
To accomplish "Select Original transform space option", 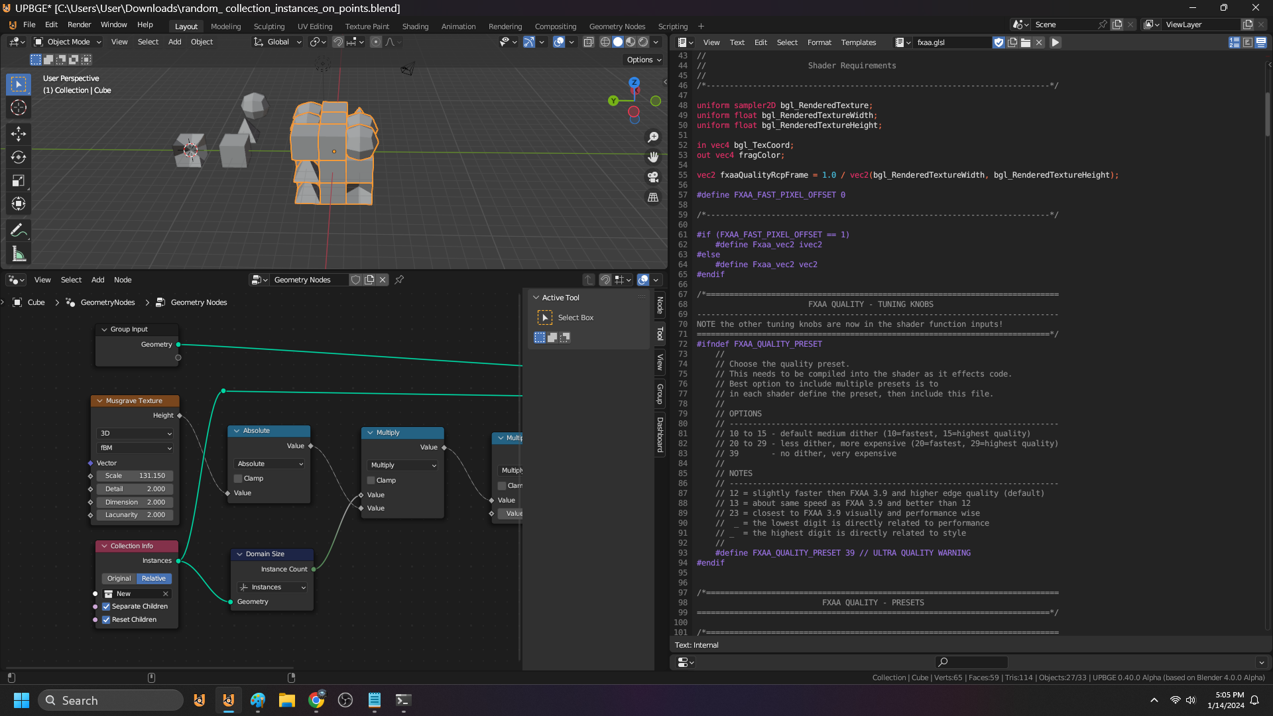I will pyautogui.click(x=119, y=579).
